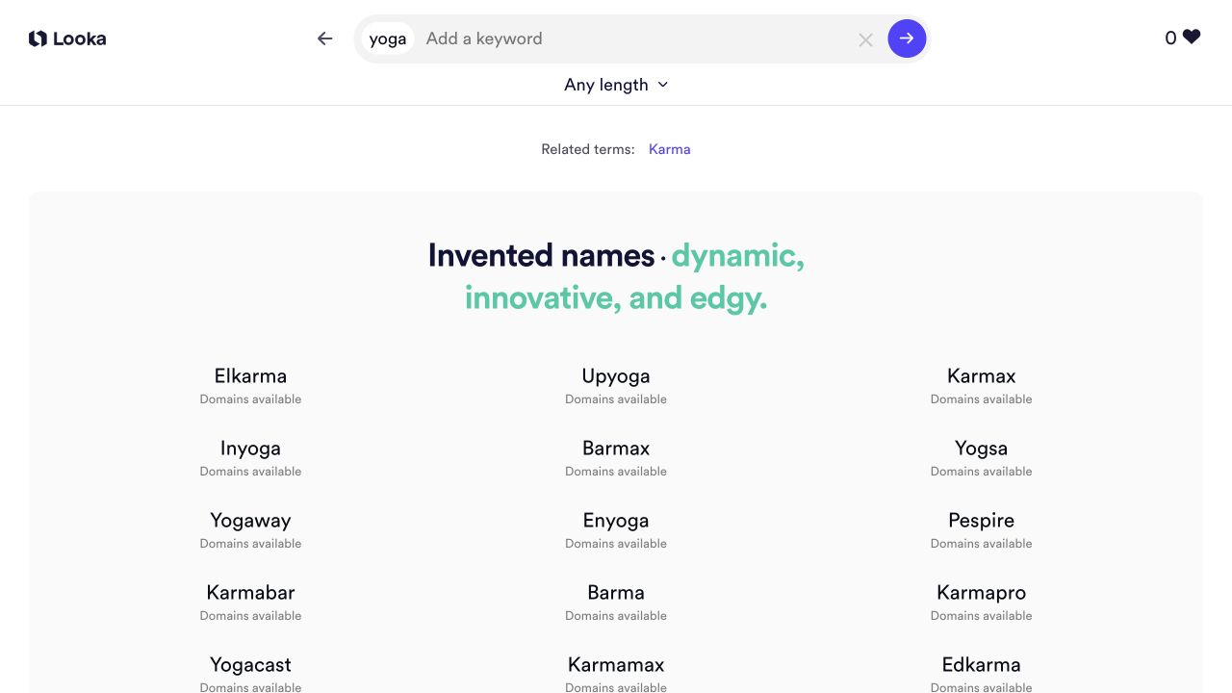This screenshot has width=1232, height=693.
Task: Open the Any length dropdown
Action: tap(616, 85)
